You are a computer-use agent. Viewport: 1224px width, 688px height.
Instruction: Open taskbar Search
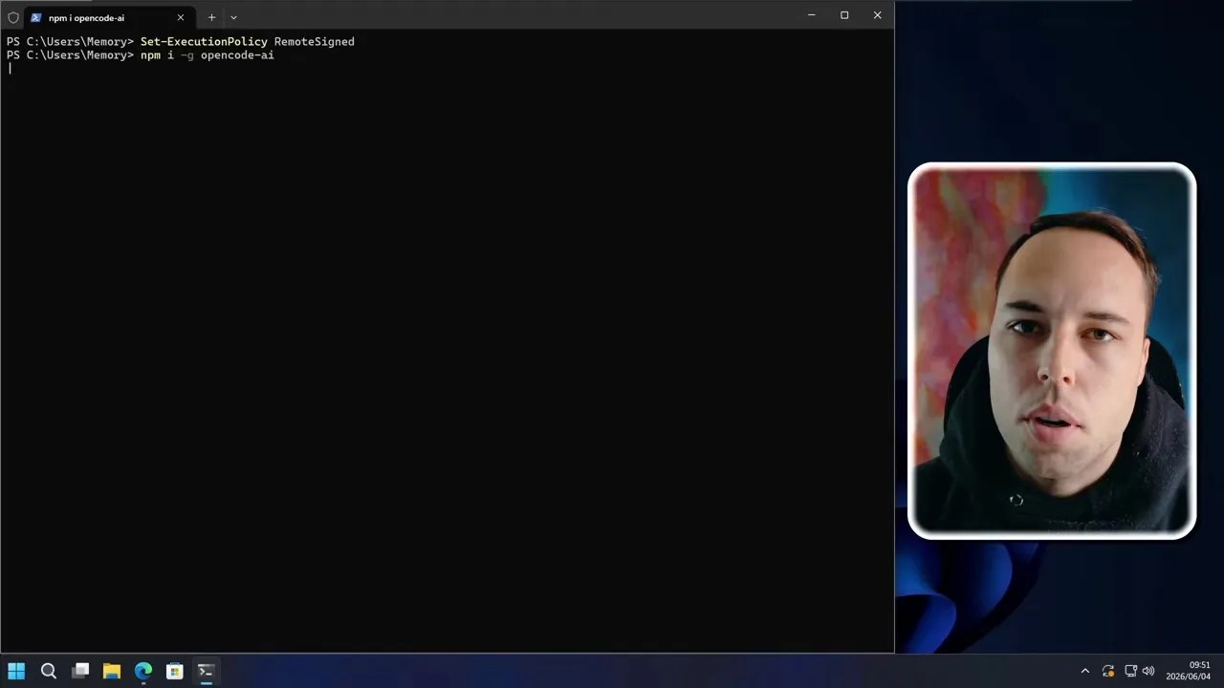[49, 671]
